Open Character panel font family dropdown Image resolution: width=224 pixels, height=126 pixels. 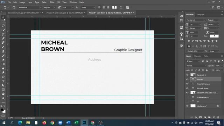pos(204,20)
